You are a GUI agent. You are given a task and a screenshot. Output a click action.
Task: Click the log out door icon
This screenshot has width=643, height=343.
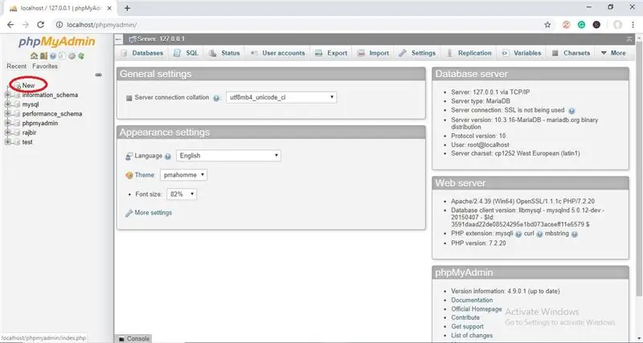coord(43,56)
